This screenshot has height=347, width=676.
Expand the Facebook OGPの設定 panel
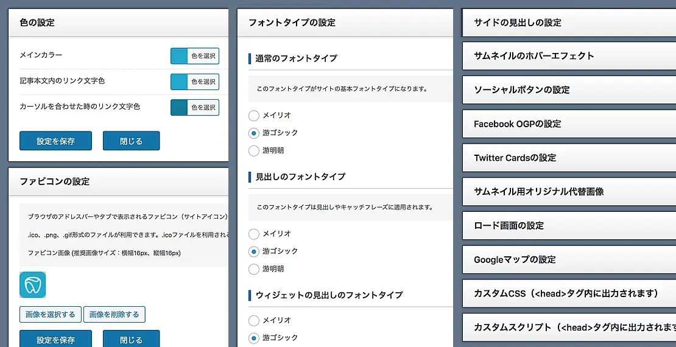(x=569, y=124)
